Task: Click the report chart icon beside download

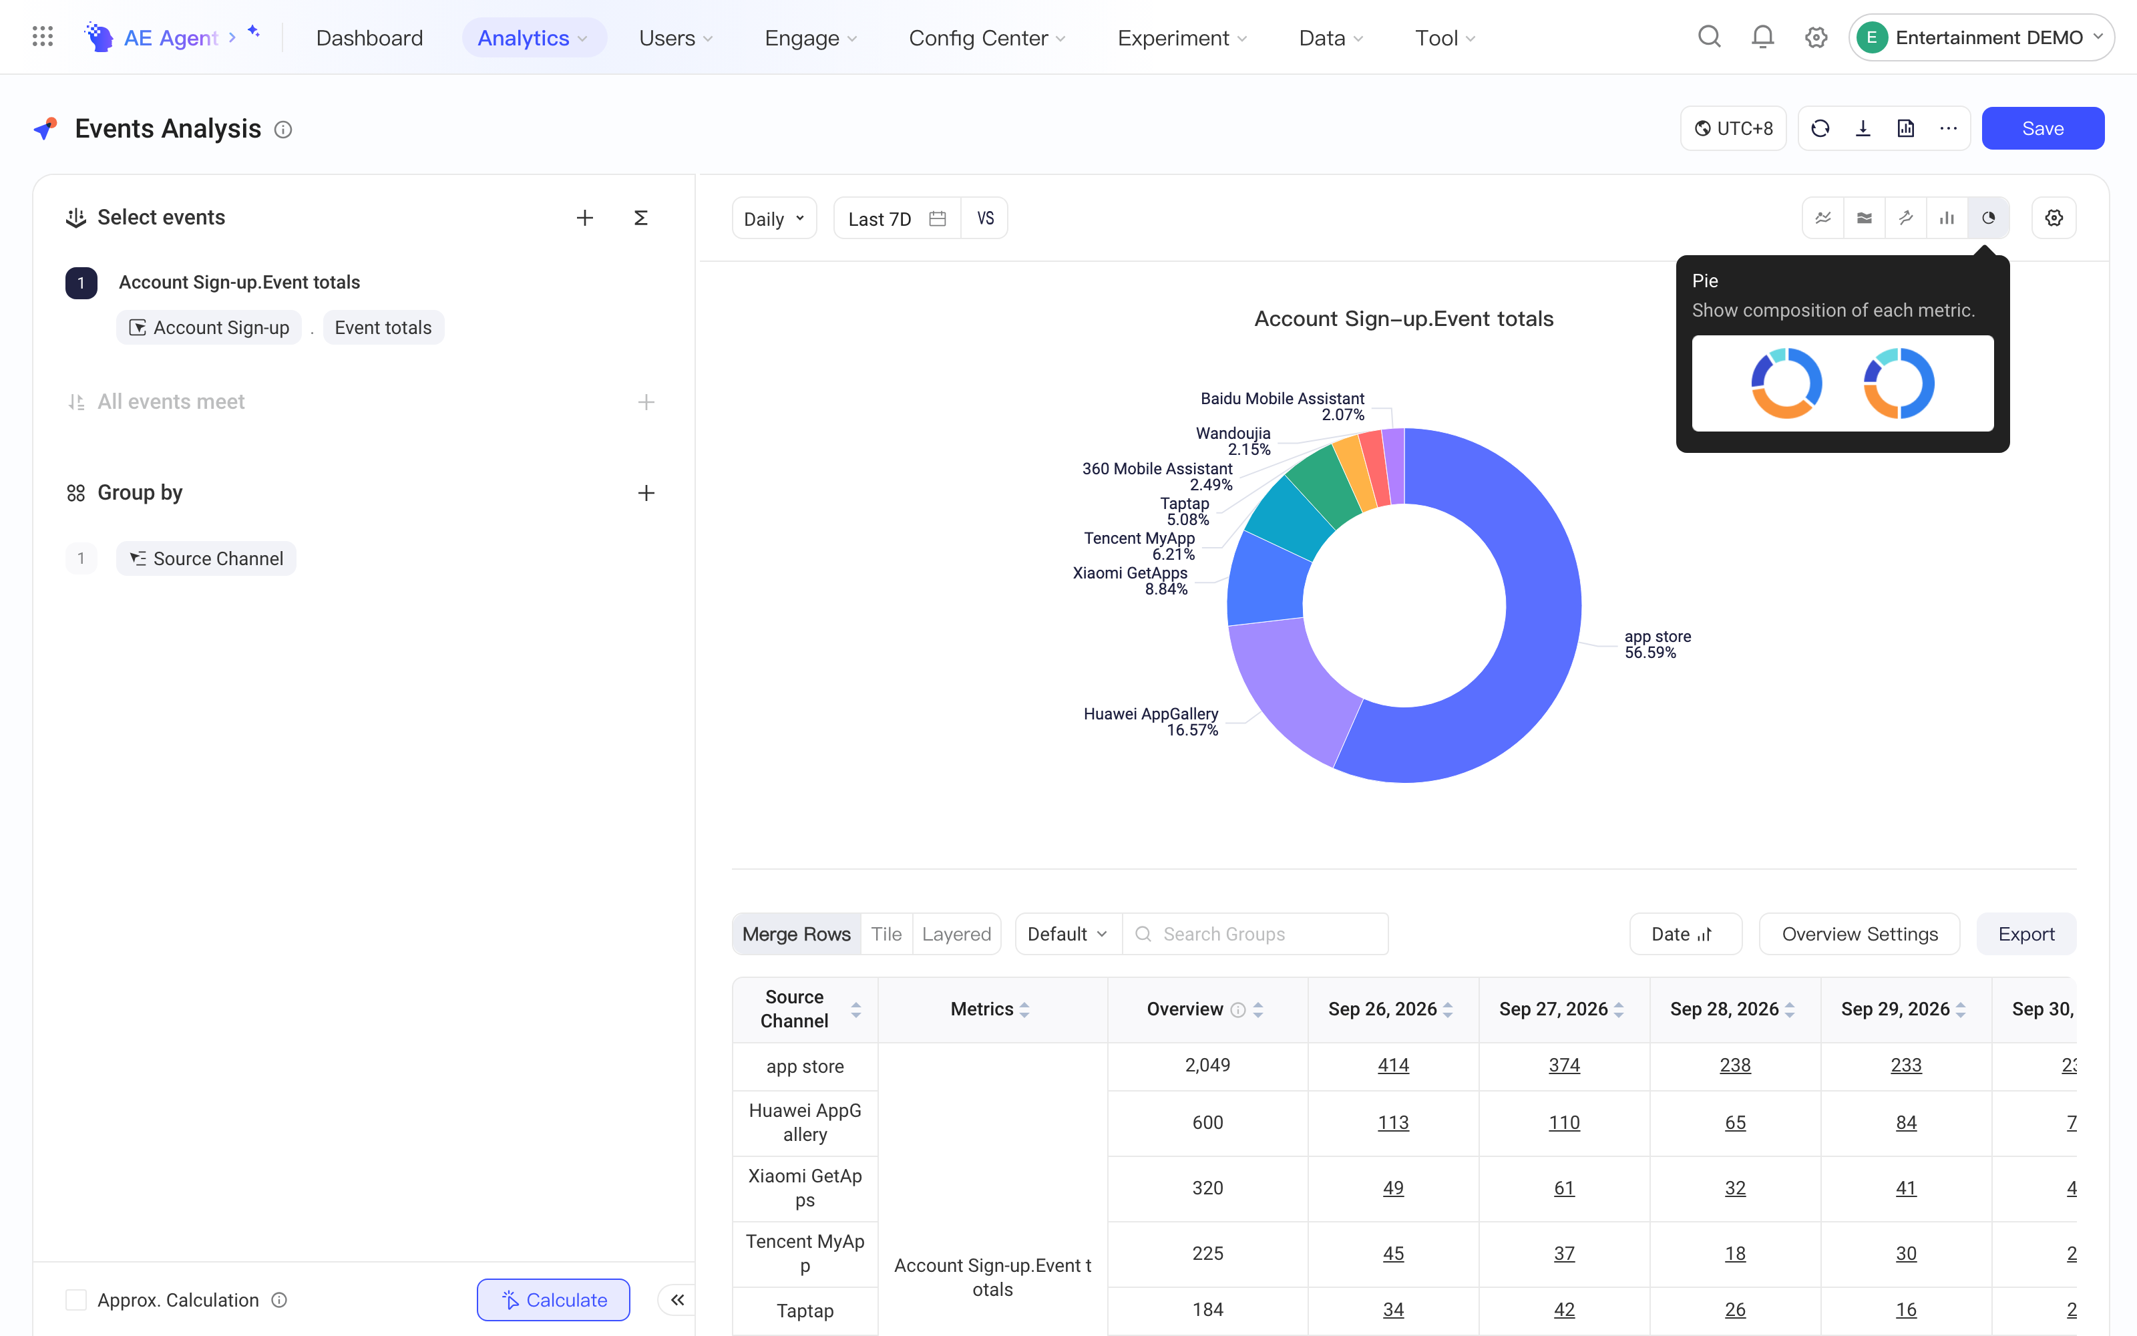Action: point(1906,129)
